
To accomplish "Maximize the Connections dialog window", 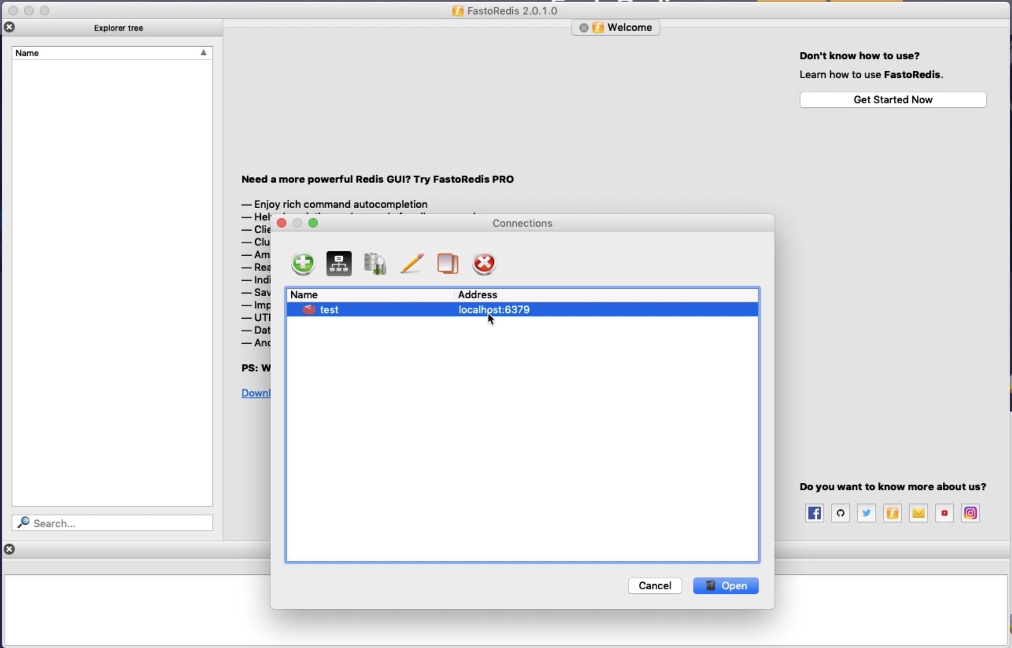I will pyautogui.click(x=313, y=223).
